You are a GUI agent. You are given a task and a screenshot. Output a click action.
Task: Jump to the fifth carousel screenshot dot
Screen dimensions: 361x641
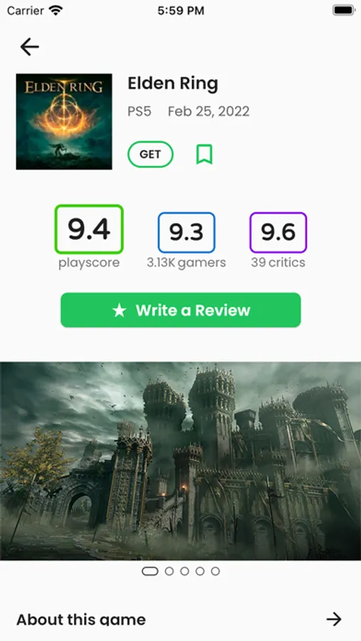click(216, 571)
